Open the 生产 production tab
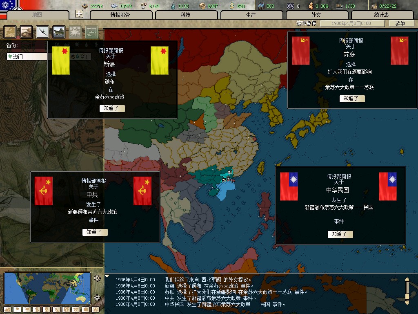The image size is (418, 314). (251, 15)
